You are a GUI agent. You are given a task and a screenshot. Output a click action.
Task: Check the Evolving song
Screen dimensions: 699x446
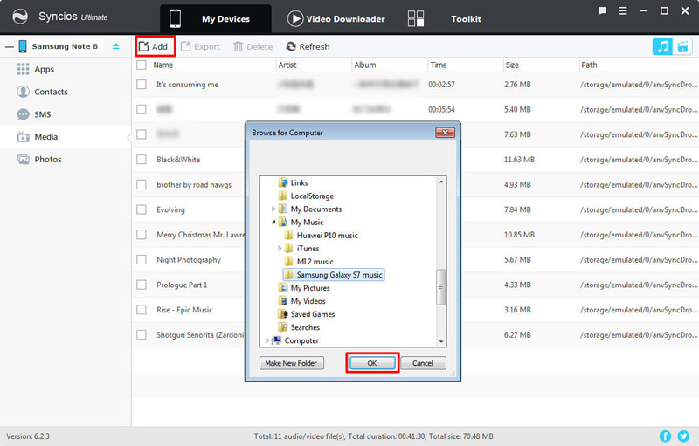[142, 209]
